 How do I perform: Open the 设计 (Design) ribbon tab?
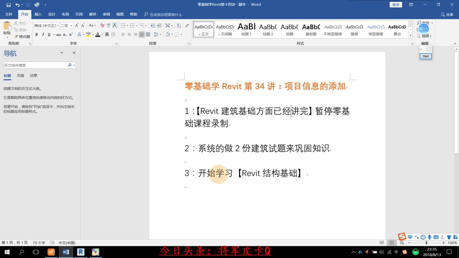coord(52,14)
